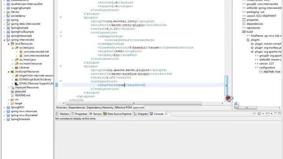The height and width of the screenshot is (159, 283).
Task: Collapse the spring-interviewdot project
Action: 4,40
